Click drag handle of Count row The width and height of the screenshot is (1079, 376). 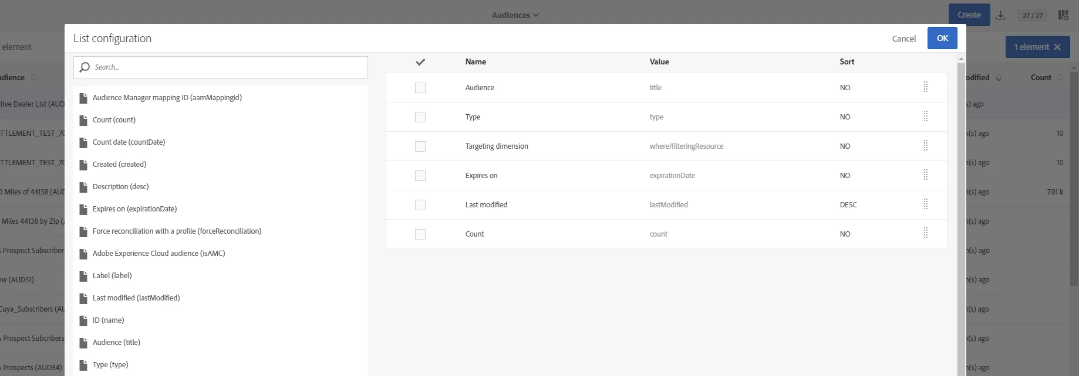coord(925,234)
